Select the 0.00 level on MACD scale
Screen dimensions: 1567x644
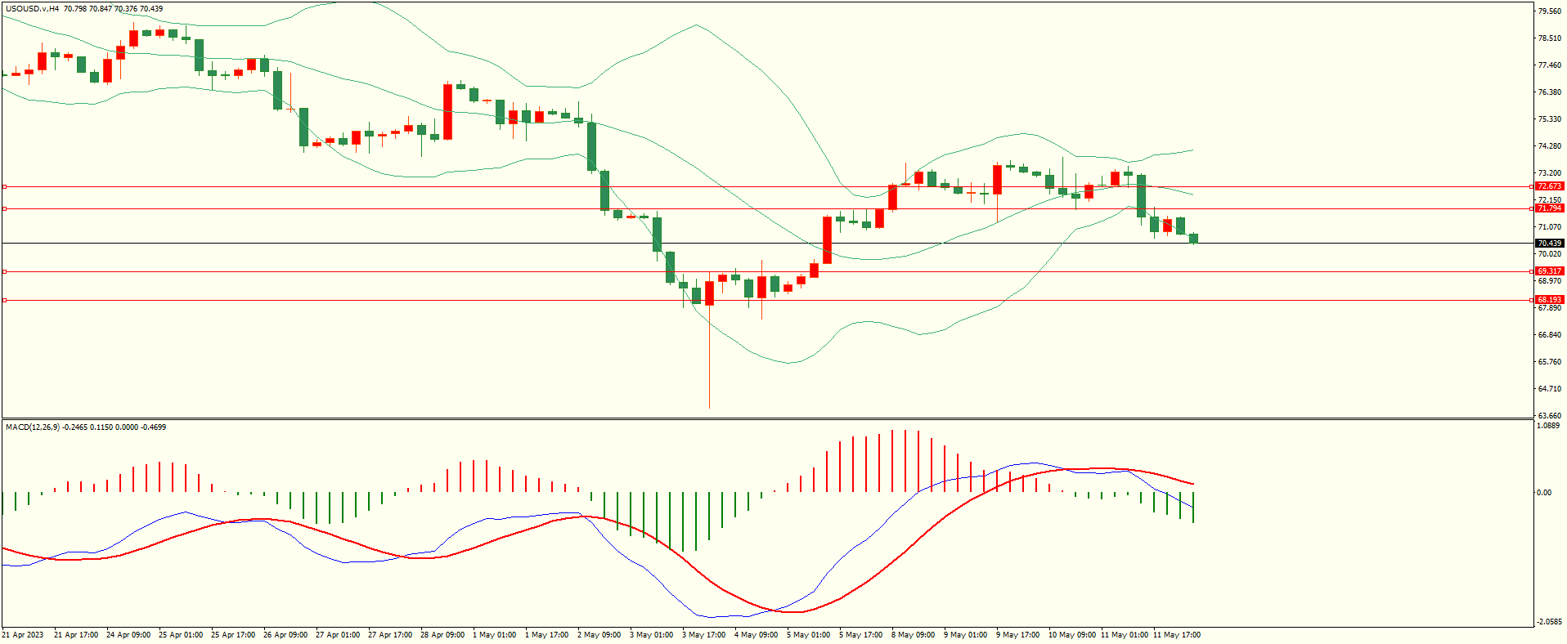click(x=1543, y=493)
